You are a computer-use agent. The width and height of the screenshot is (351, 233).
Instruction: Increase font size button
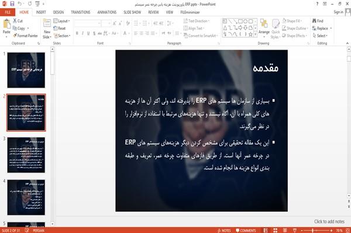point(115,23)
